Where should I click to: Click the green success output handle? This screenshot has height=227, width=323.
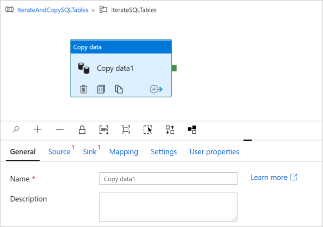(x=174, y=68)
